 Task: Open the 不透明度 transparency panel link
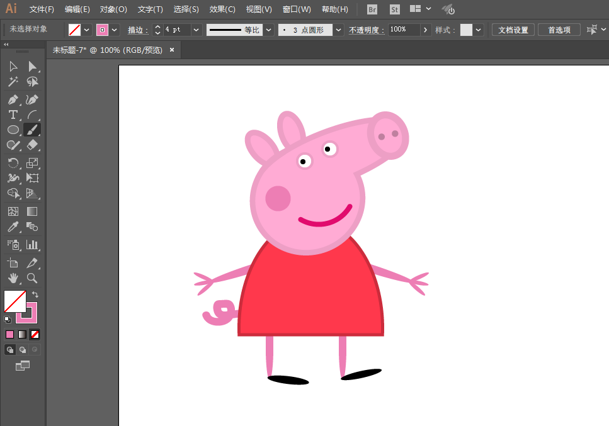(x=367, y=30)
